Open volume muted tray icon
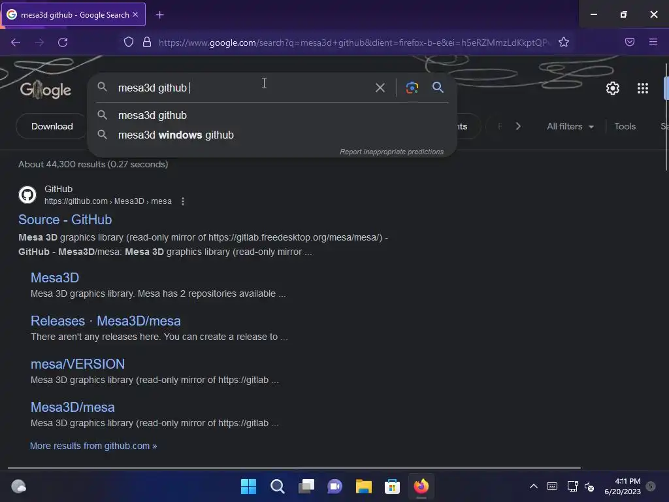 [589, 486]
